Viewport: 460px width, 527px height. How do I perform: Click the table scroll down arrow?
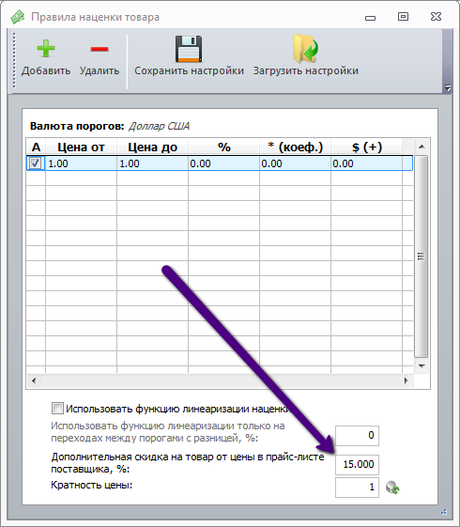tap(422, 366)
